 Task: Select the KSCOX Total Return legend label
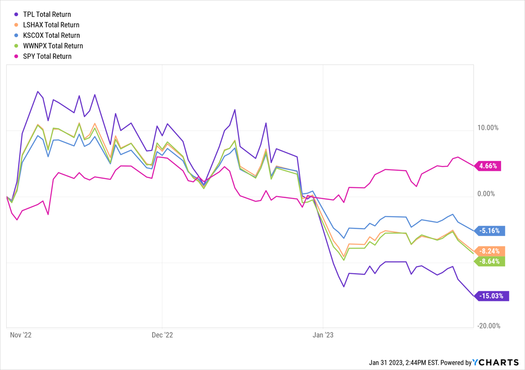tap(51, 36)
